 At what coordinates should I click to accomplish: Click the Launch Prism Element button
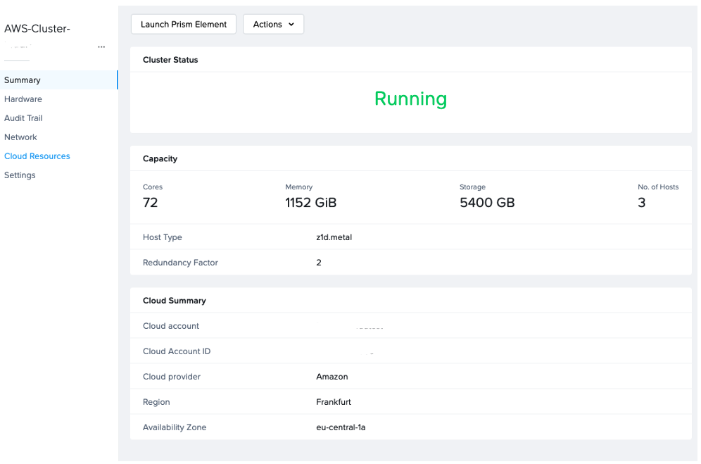tap(183, 24)
